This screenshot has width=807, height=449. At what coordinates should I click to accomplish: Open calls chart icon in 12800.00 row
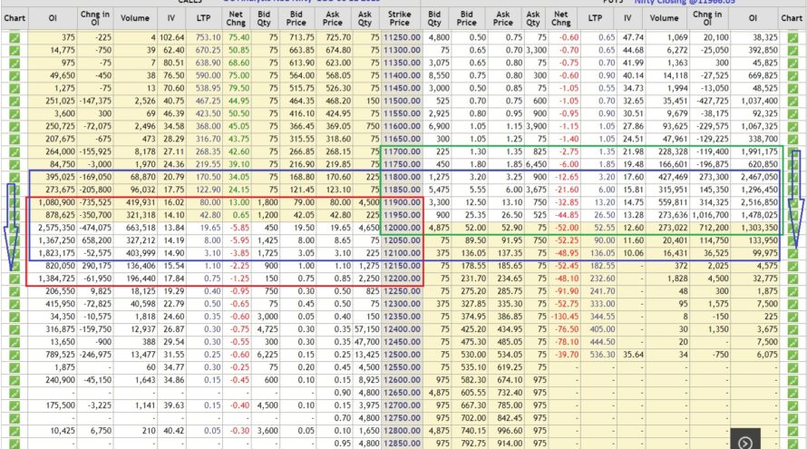coord(15,431)
